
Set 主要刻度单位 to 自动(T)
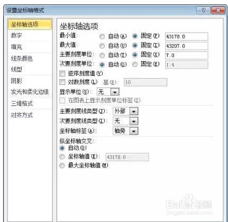102,55
